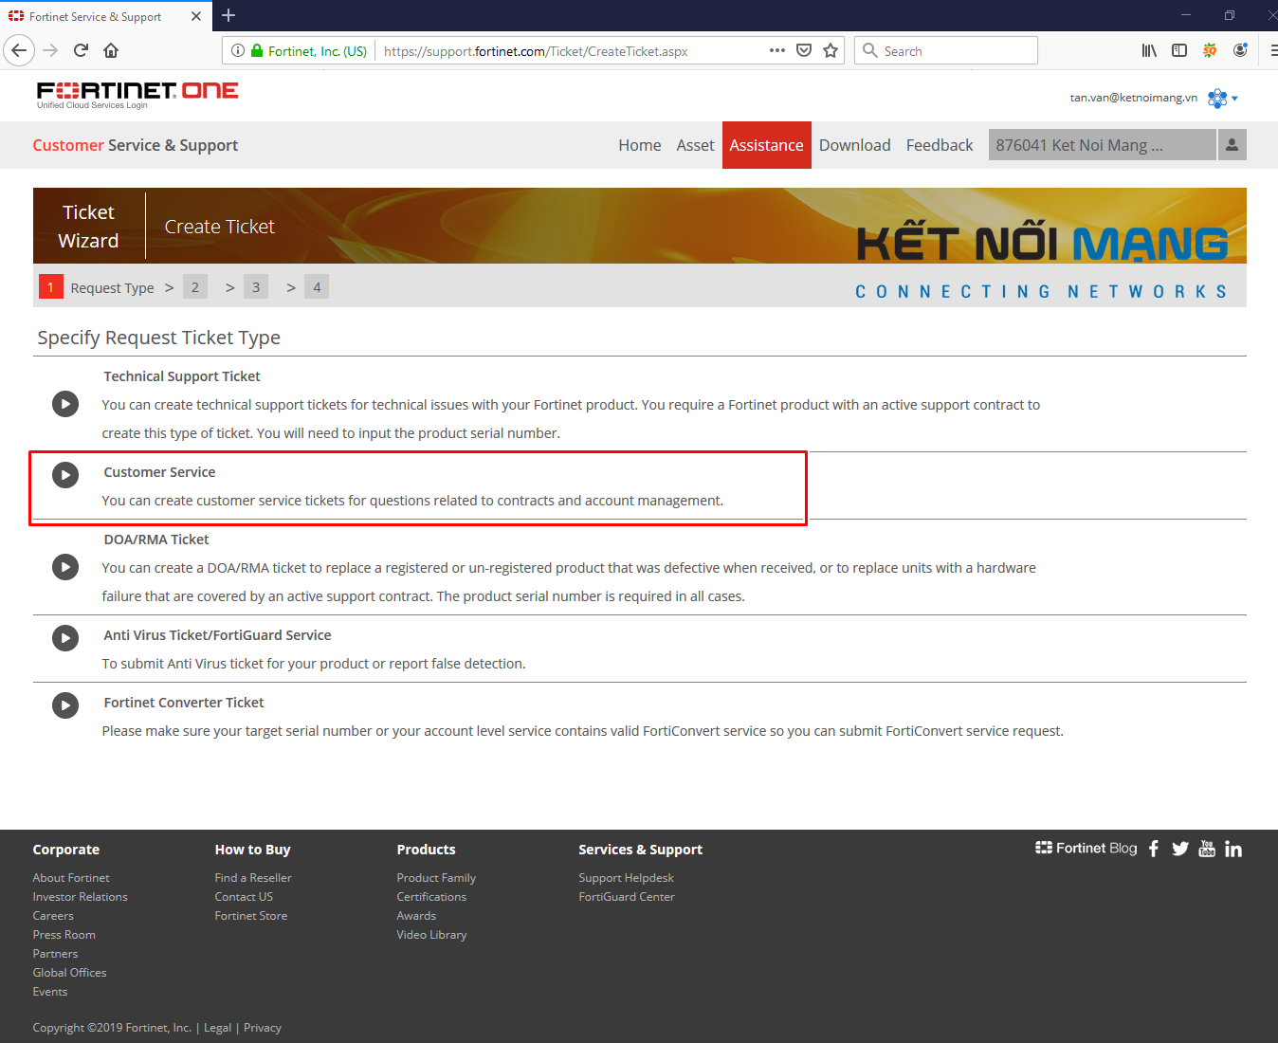
Task: Click wizard step 1 Request Type
Action: (97, 287)
